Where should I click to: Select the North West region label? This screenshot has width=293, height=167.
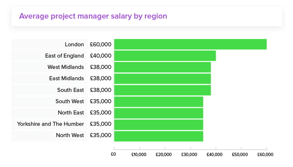[70, 135]
